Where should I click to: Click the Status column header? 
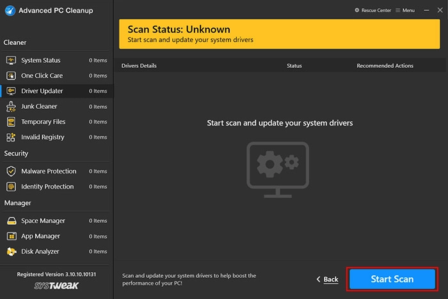pos(294,66)
